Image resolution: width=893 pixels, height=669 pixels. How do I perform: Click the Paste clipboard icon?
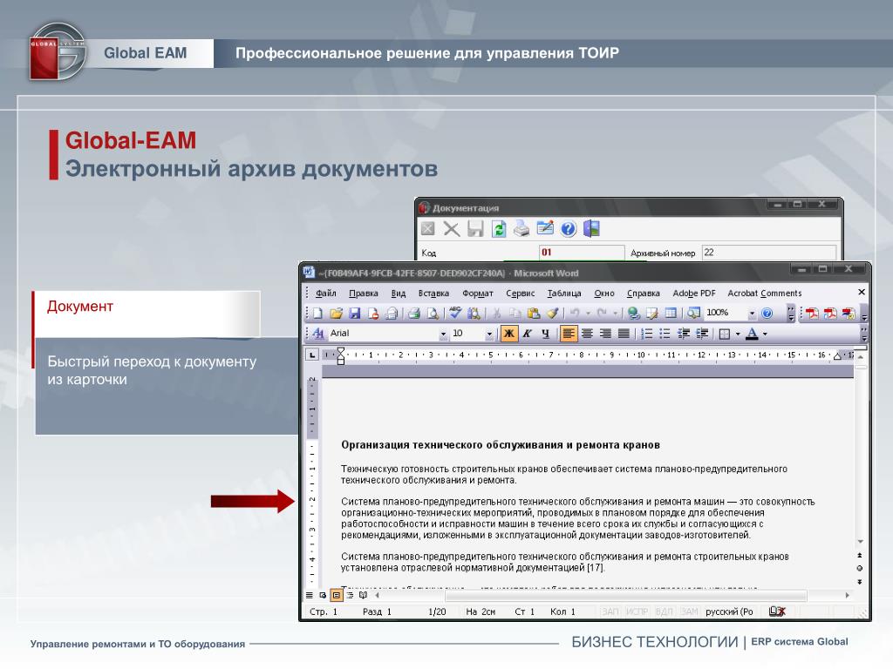(x=534, y=313)
